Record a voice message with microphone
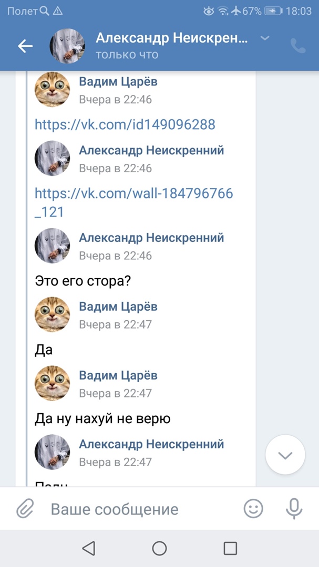 tap(293, 508)
